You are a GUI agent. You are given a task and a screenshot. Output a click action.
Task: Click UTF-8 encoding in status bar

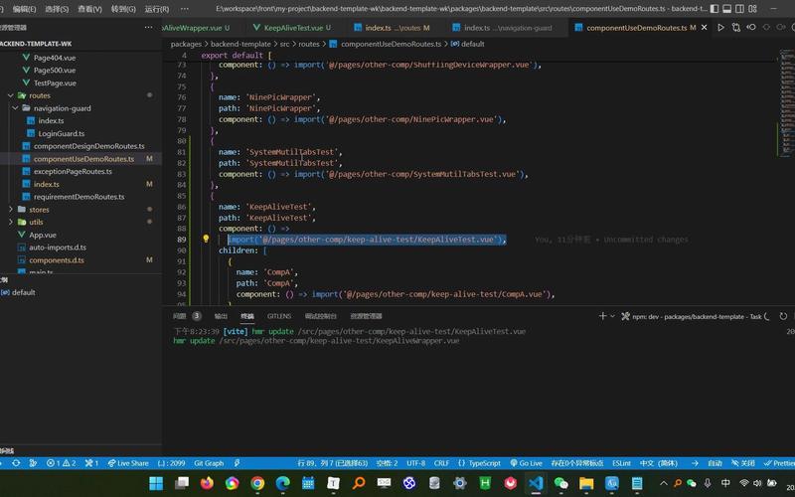tap(415, 463)
